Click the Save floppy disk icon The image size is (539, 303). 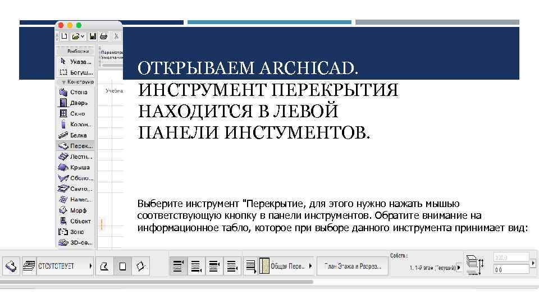(93, 36)
